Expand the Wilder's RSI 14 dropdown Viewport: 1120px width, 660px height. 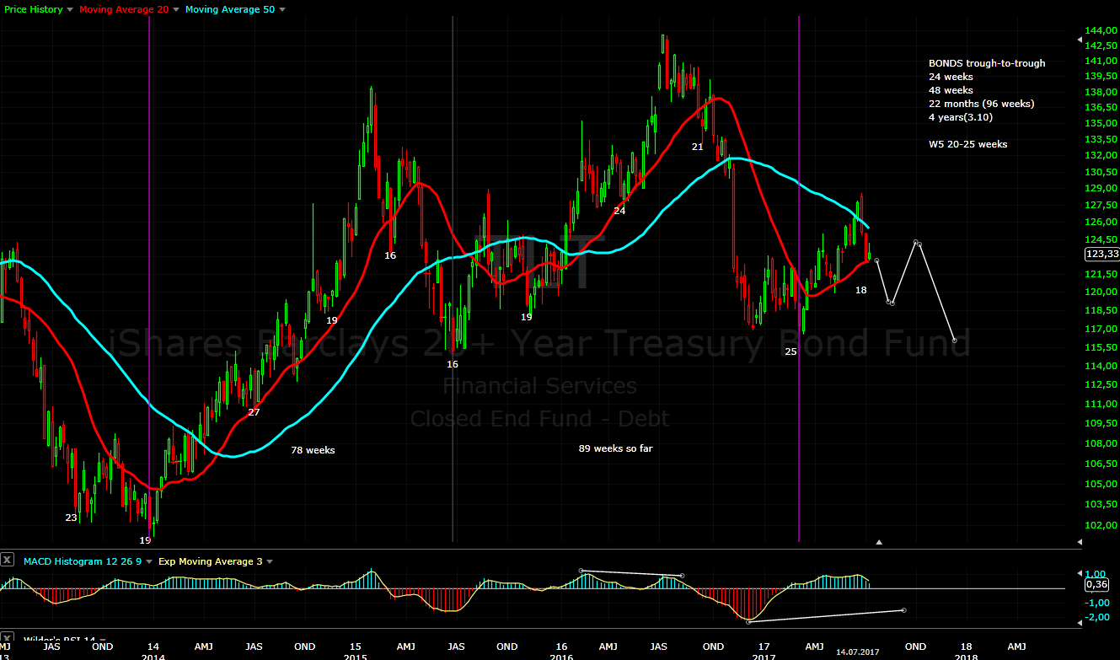tap(103, 639)
